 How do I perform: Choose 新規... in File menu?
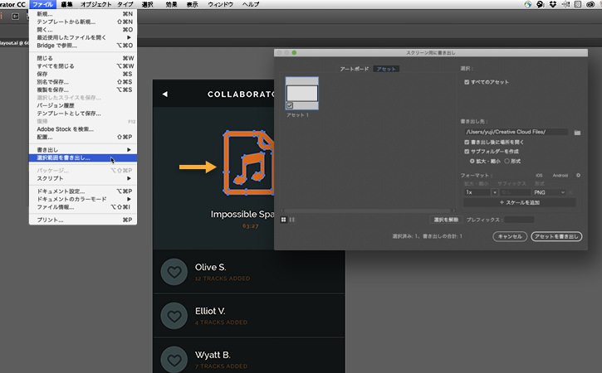[x=83, y=14]
